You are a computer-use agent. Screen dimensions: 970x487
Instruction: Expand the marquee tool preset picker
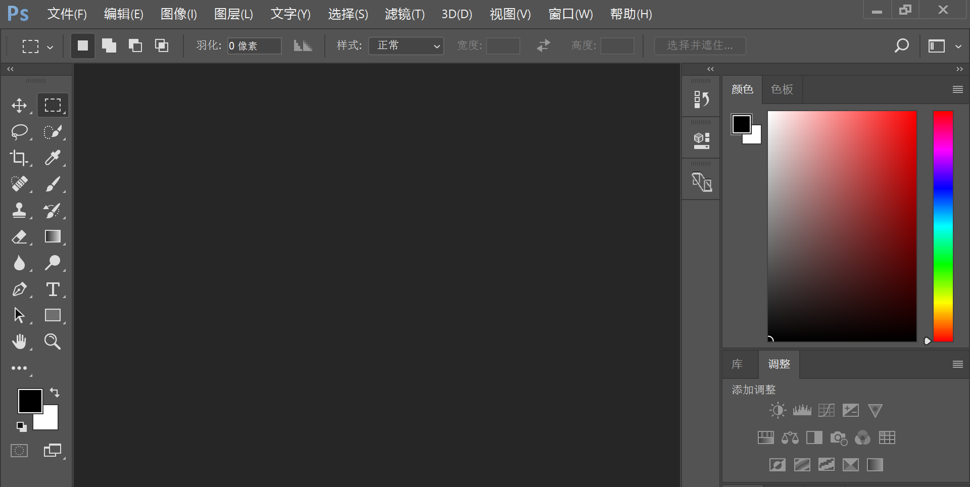pos(50,46)
